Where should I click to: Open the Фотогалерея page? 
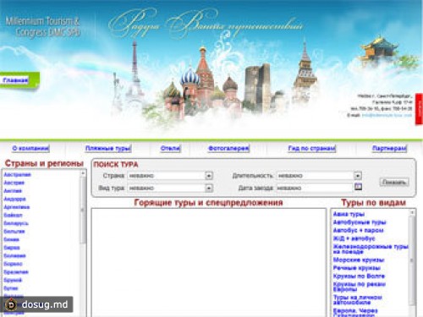pos(228,148)
